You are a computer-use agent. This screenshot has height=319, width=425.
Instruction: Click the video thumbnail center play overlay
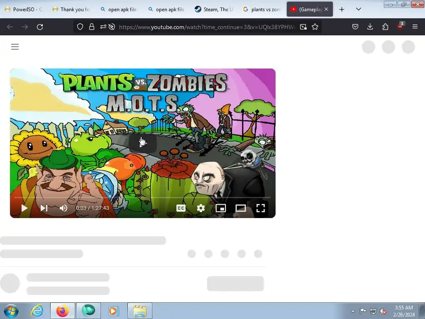pos(143,143)
